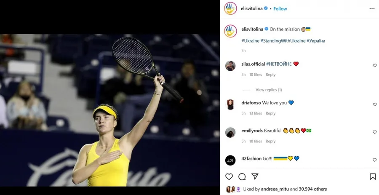View 30,594 others who liked
379x195 pixels.
313,189
